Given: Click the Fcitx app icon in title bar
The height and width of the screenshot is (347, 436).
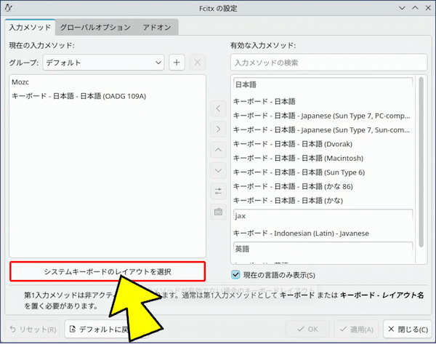Looking at the screenshot, I should [9, 8].
